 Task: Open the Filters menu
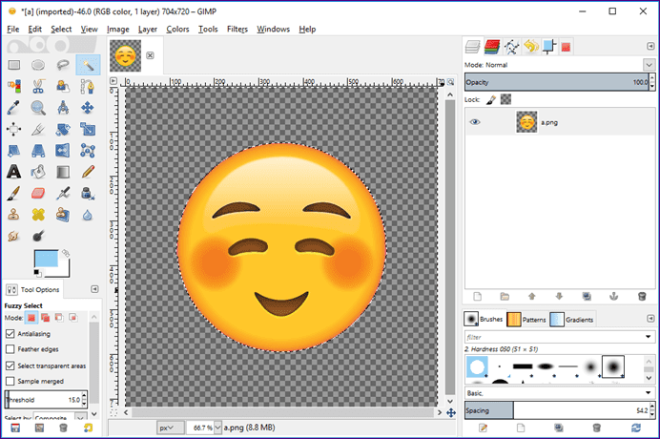point(237,29)
